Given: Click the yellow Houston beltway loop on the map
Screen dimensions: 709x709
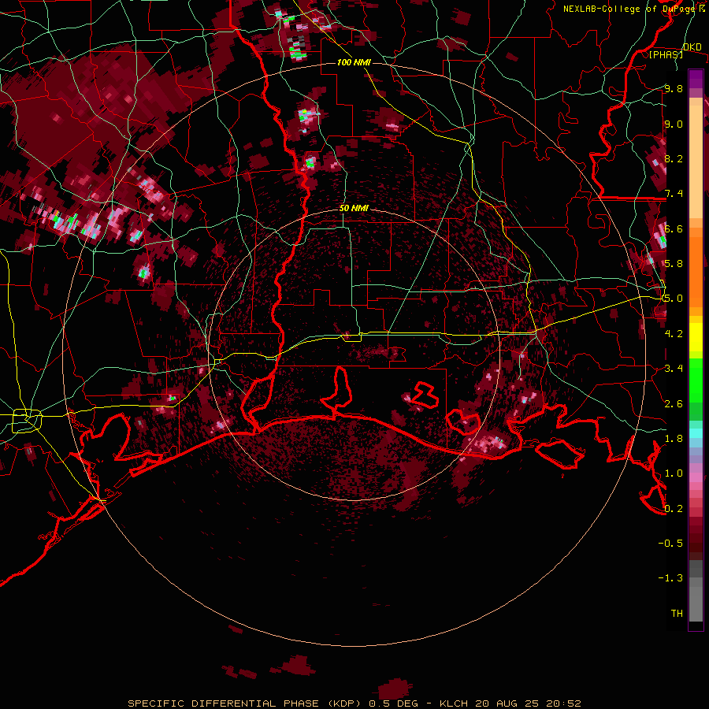Looking at the screenshot, I should point(27,421).
